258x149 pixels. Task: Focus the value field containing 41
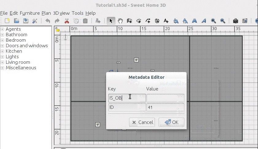(165, 107)
